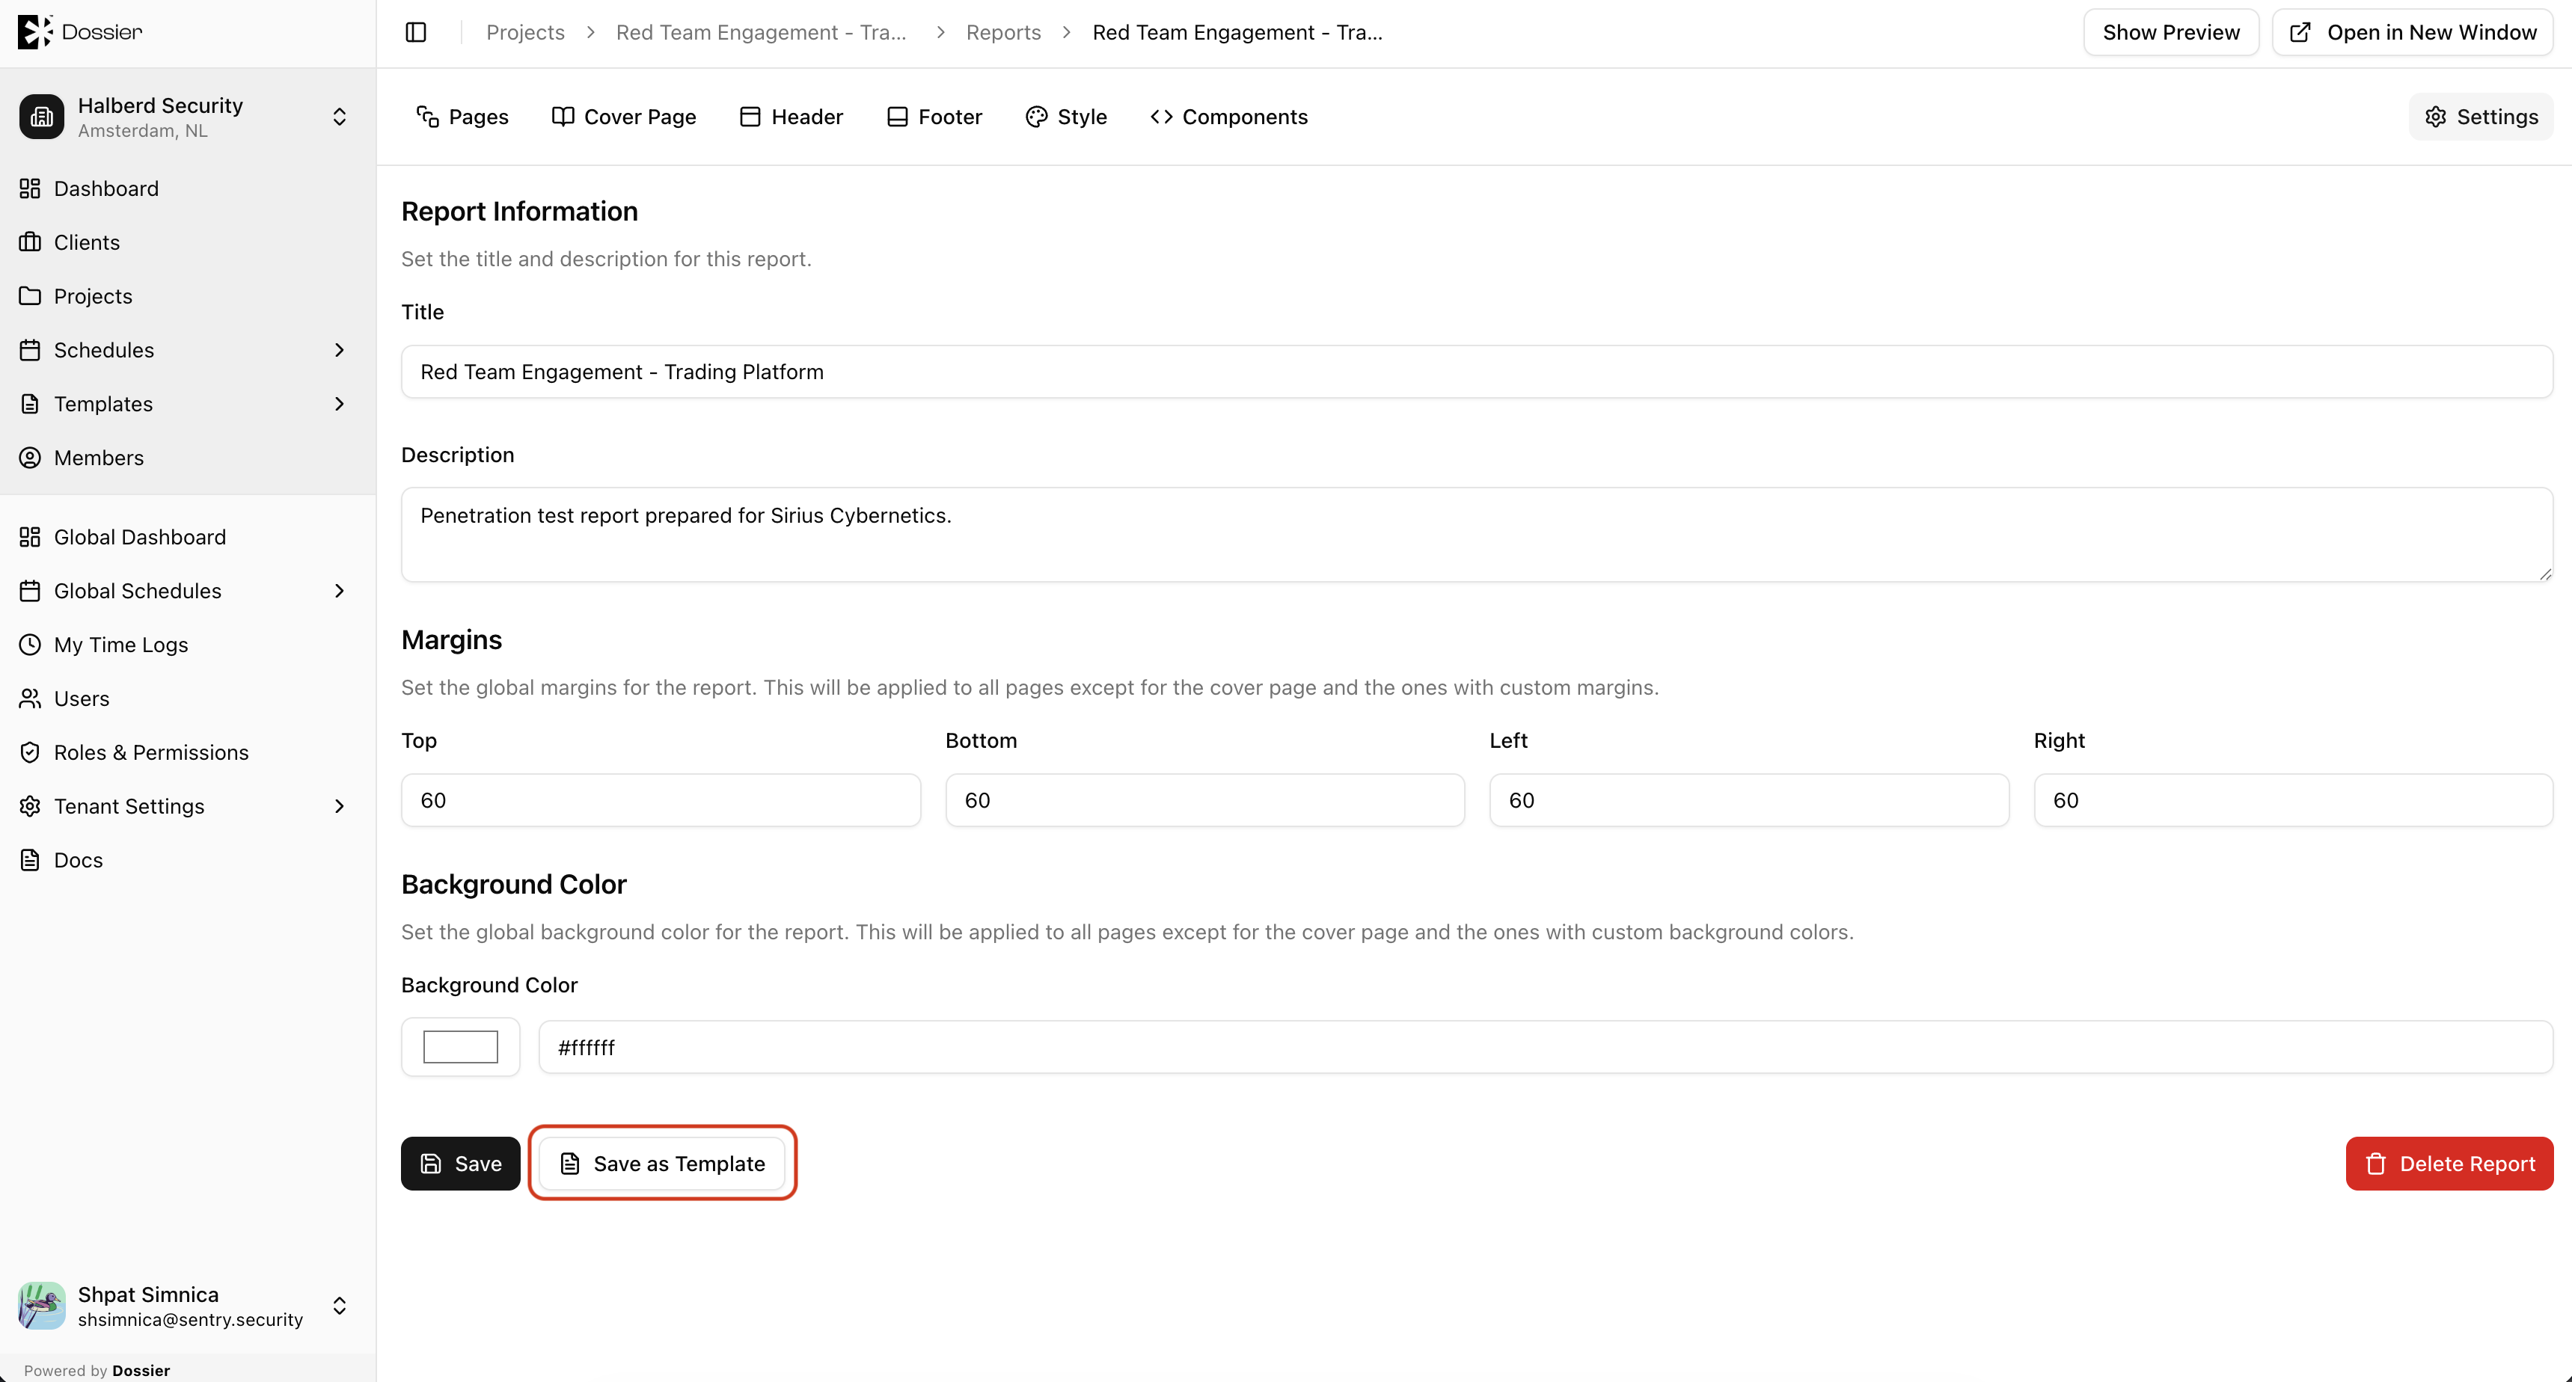Open the Clients section
The width and height of the screenshot is (2572, 1382).
click(188, 242)
